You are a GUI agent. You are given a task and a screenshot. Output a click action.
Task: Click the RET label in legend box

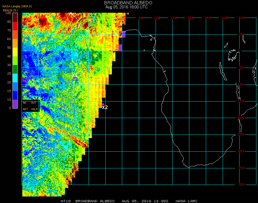tap(25, 109)
